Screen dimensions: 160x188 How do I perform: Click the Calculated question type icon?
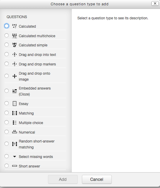pyautogui.click(x=15, y=26)
